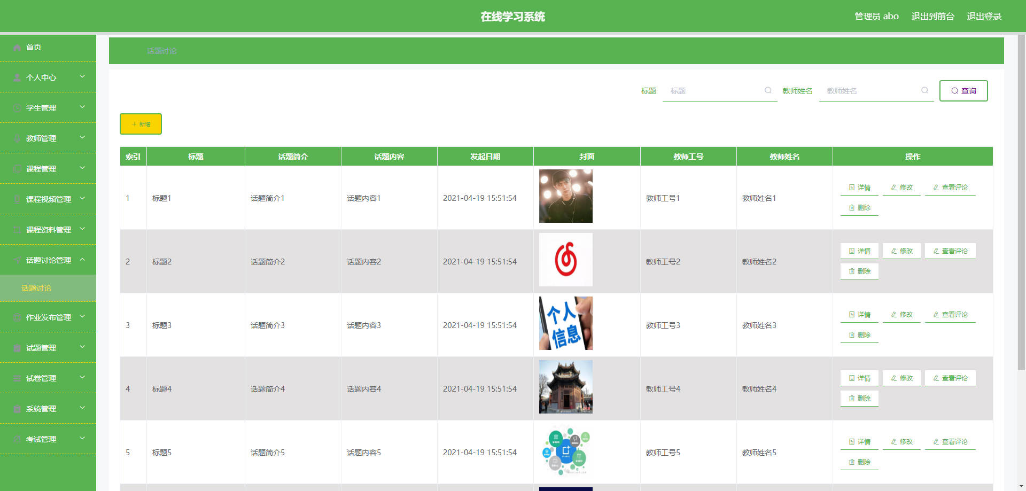Open 详情 for row 标题1

(x=859, y=188)
